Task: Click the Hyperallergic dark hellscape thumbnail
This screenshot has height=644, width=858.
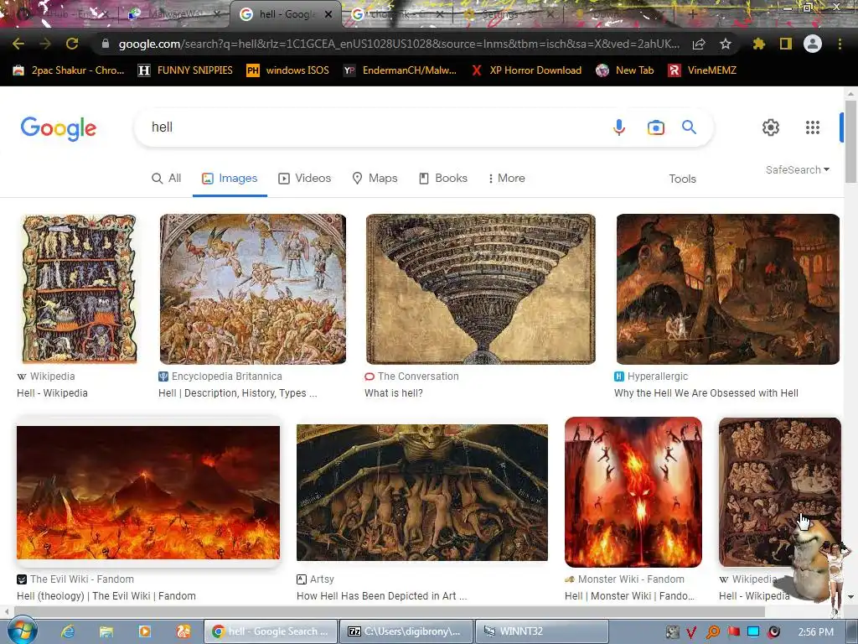Action: [x=727, y=288]
